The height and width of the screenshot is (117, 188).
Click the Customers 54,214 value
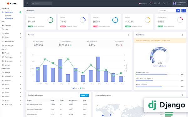coord(31,22)
